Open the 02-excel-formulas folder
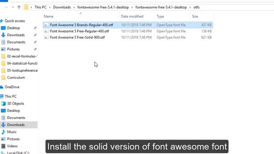The height and width of the screenshot is (154, 274). tap(22, 56)
